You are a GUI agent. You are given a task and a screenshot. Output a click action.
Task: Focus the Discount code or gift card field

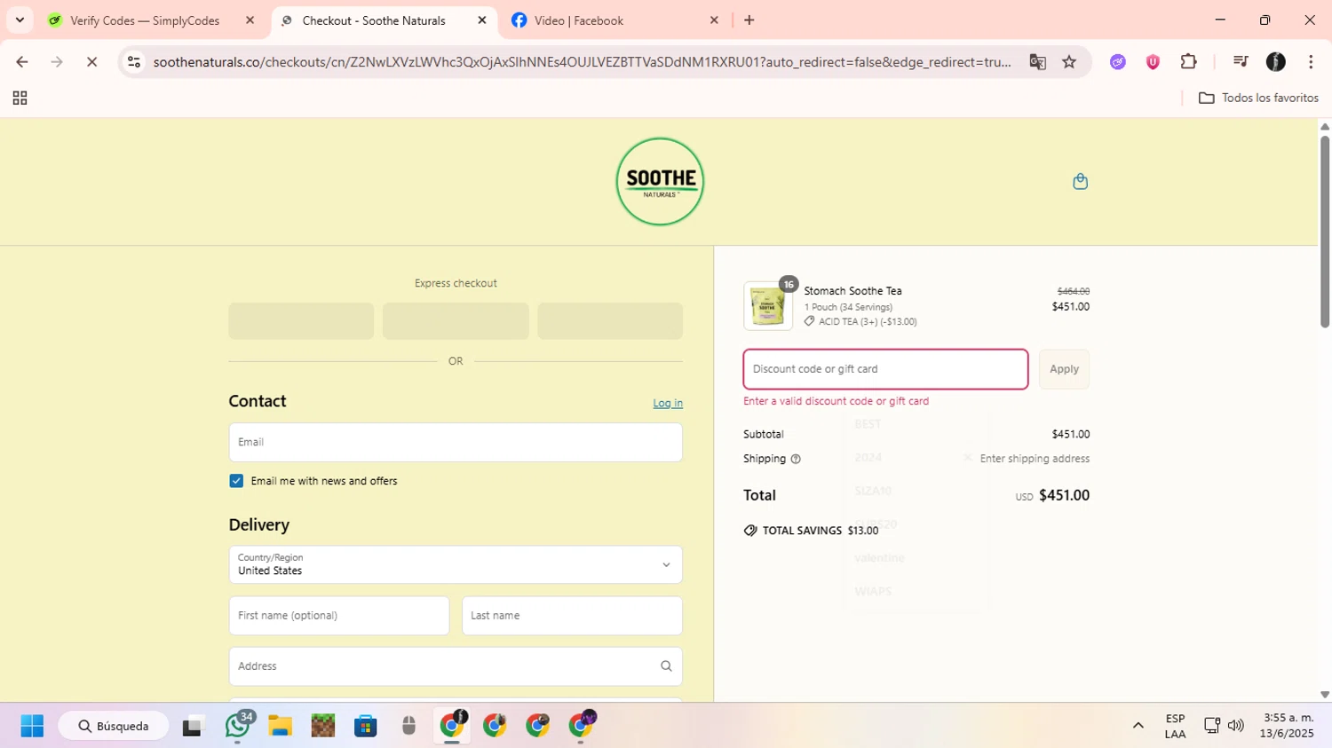(x=885, y=369)
